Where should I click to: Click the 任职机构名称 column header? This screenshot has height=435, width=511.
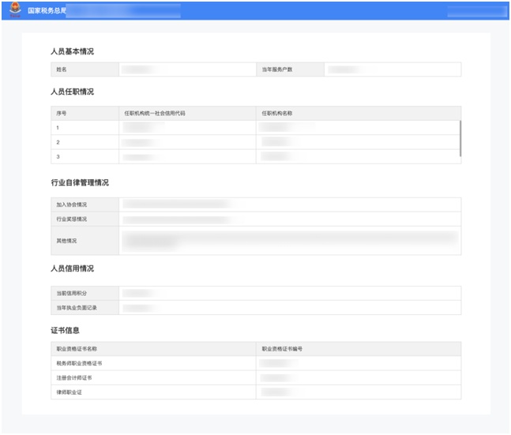coord(277,113)
